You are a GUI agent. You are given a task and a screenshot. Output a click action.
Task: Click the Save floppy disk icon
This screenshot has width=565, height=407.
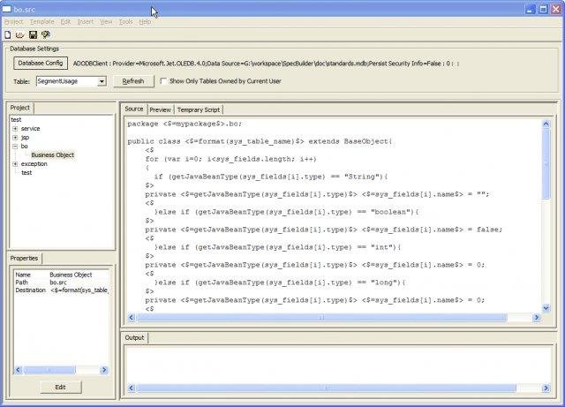click(33, 34)
